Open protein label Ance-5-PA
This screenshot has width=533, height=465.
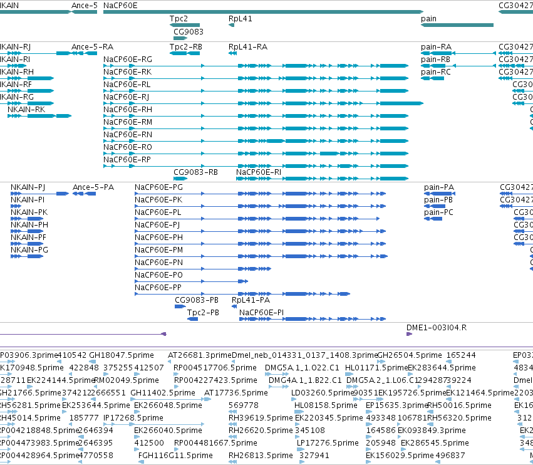coord(93,187)
